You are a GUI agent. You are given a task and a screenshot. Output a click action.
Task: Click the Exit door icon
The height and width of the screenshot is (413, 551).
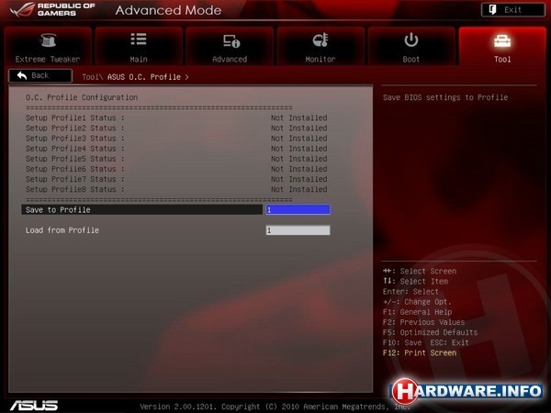(x=492, y=9)
